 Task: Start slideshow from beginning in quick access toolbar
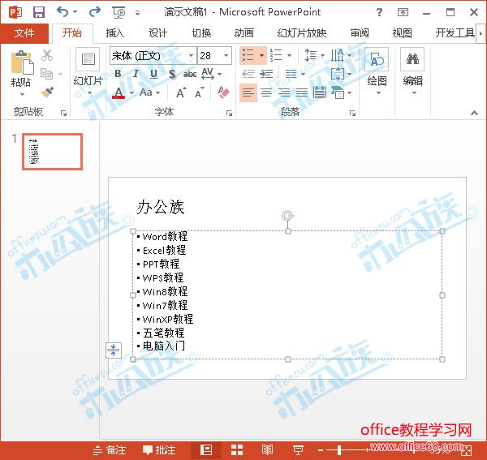click(119, 12)
